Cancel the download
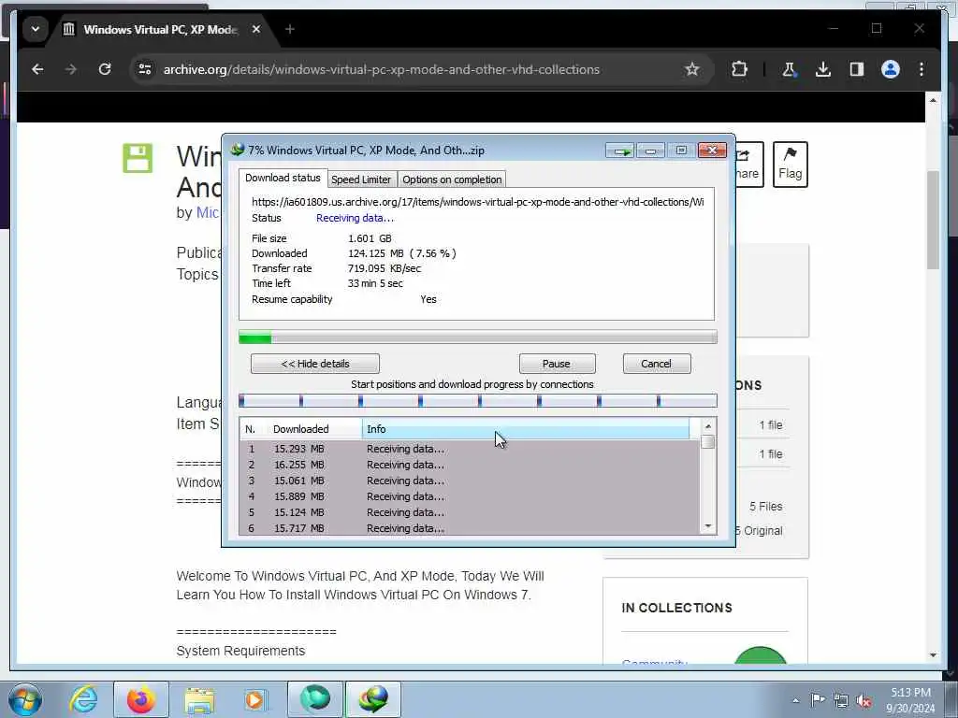Image resolution: width=958 pixels, height=718 pixels. pos(657,364)
